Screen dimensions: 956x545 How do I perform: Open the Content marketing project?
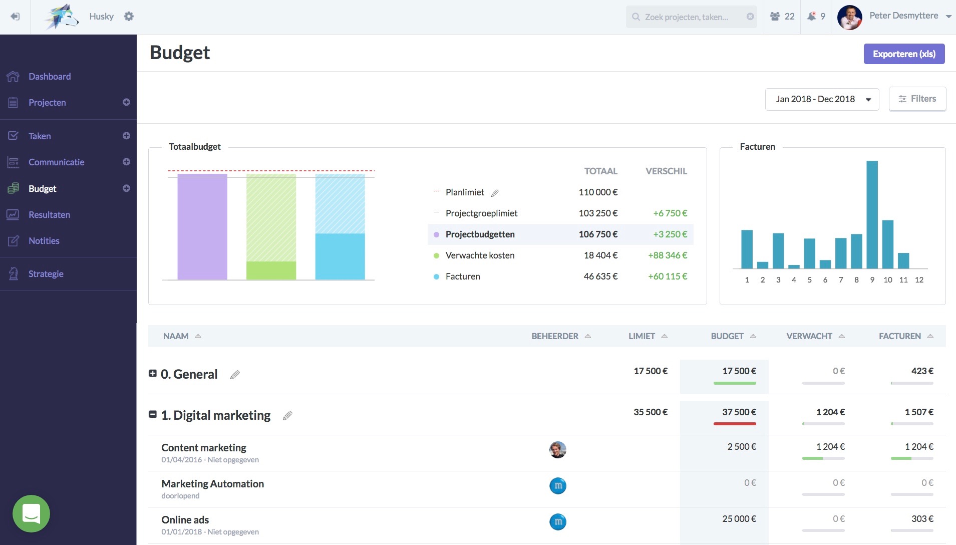click(204, 448)
